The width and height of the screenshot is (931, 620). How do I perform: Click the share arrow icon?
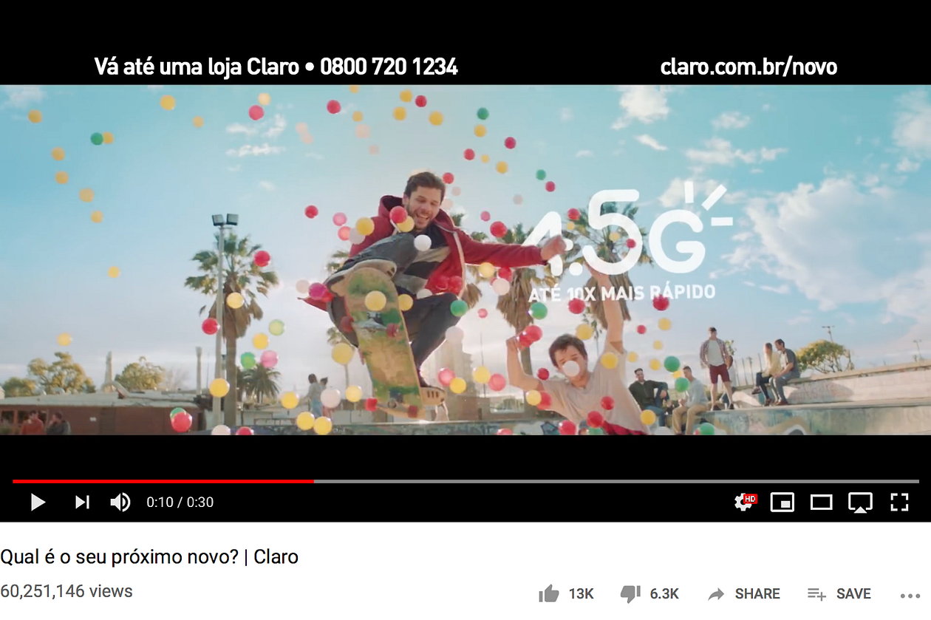(x=716, y=594)
